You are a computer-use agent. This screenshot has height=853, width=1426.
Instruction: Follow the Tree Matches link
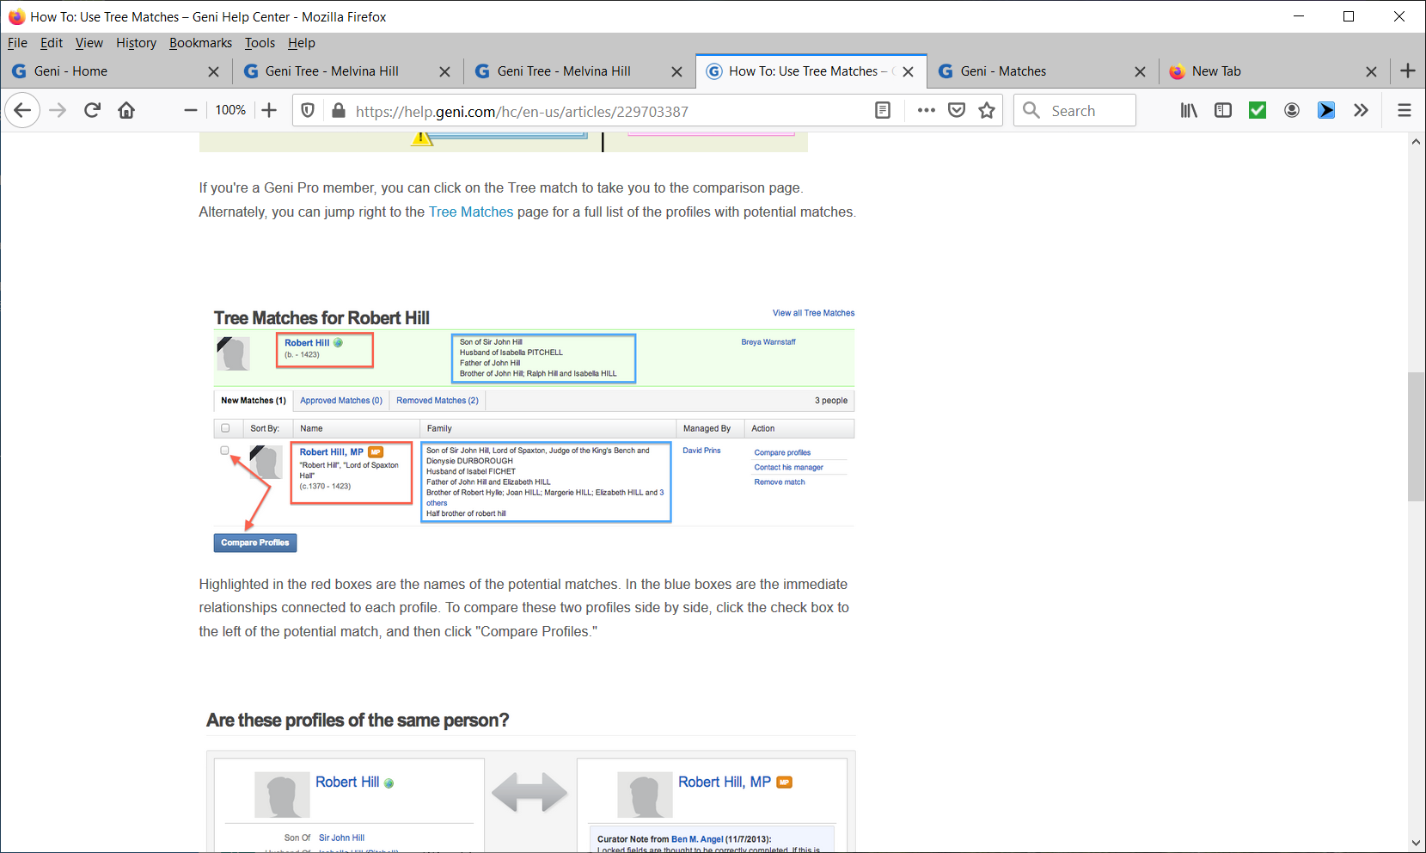tap(470, 212)
